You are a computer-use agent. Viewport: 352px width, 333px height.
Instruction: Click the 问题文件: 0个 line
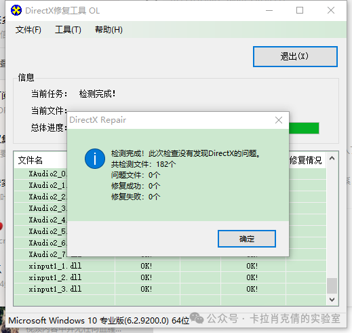tap(136, 175)
